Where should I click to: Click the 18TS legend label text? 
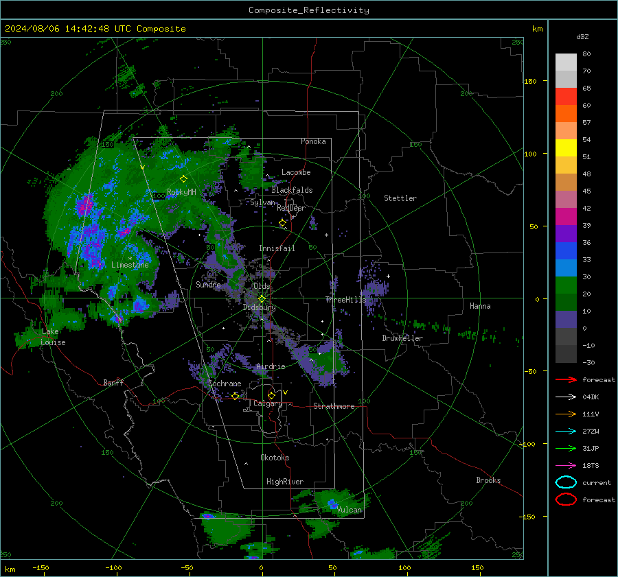591,466
